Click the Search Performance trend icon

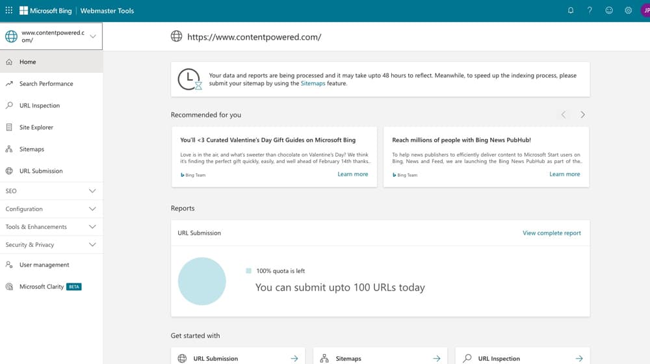pyautogui.click(x=9, y=83)
